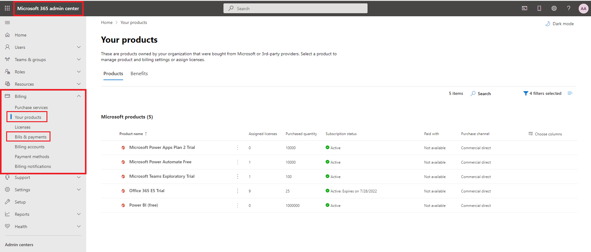
Task: Select Your products in Billing menu
Action: [x=28, y=117]
